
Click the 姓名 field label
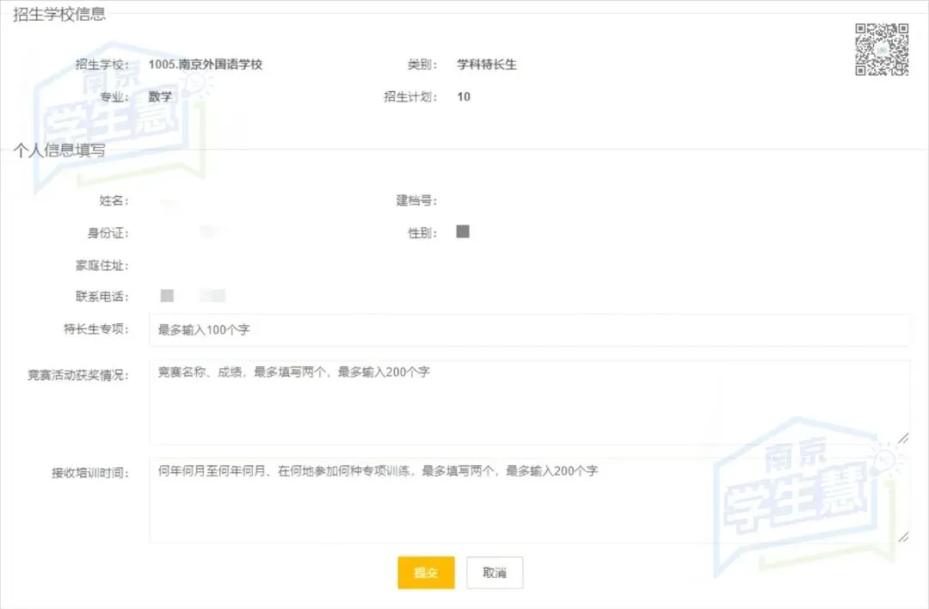(114, 200)
